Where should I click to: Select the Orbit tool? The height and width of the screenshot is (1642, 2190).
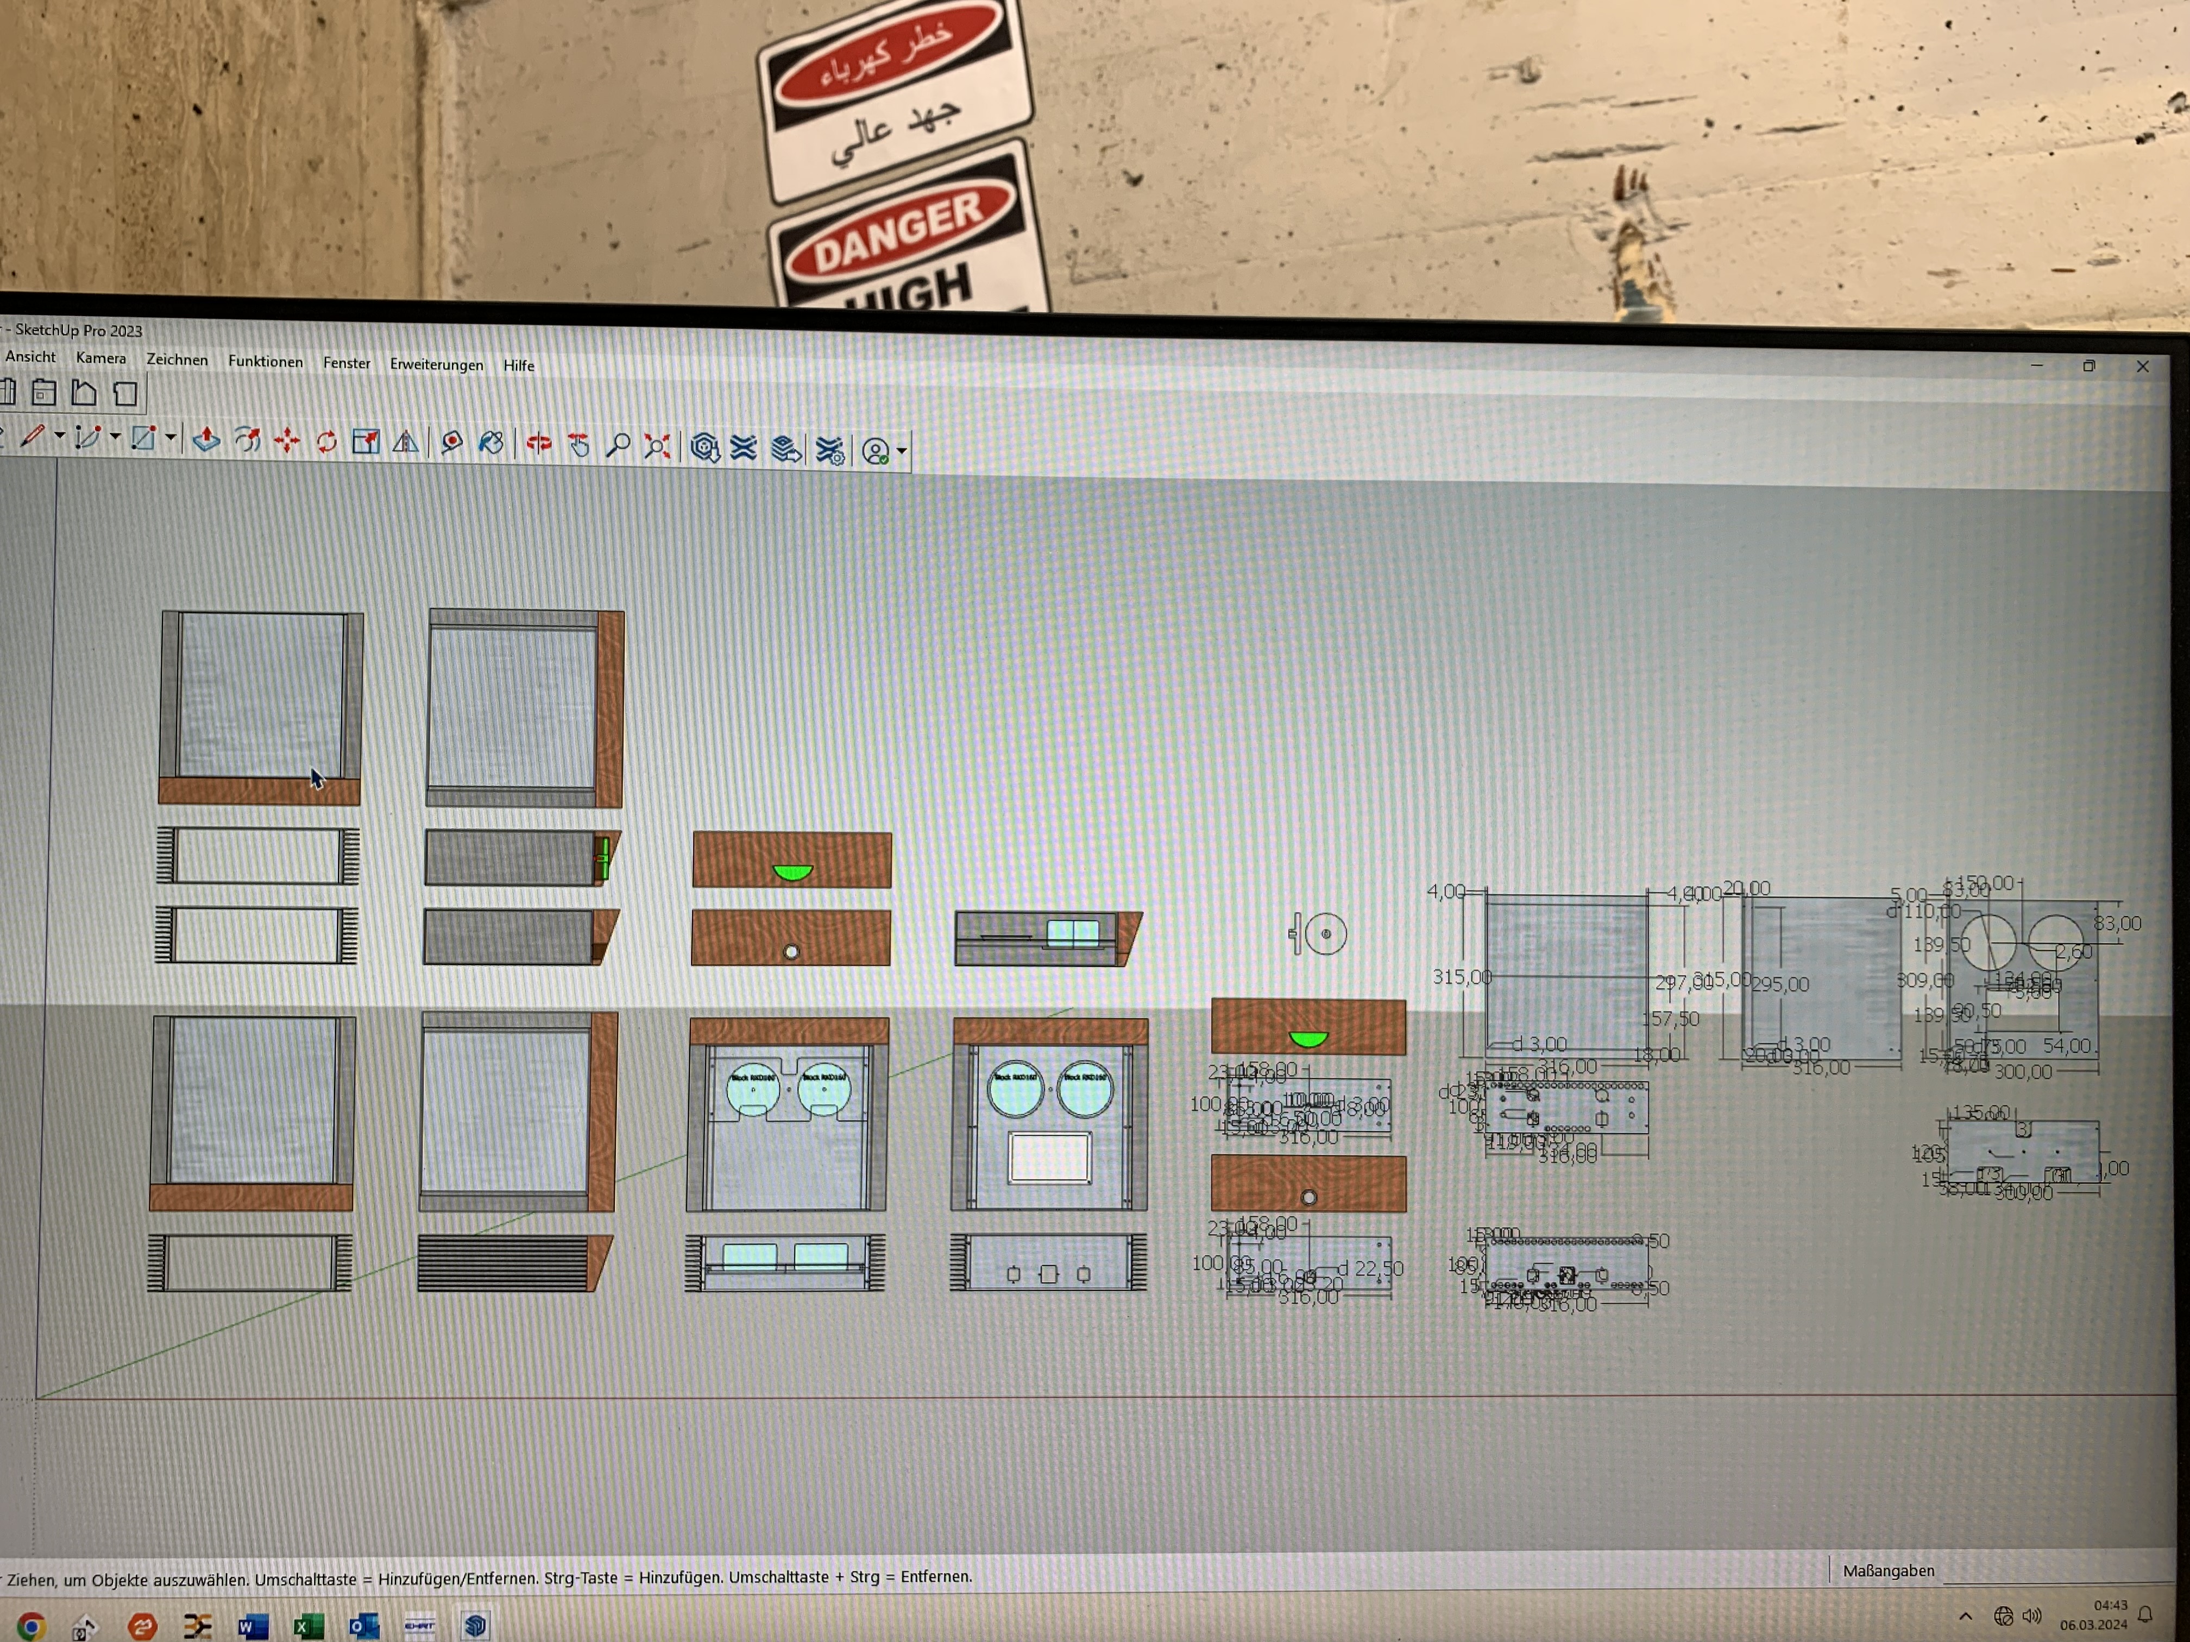point(539,444)
